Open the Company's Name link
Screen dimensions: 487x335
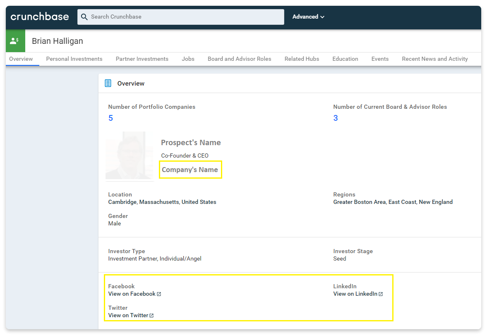coord(190,170)
